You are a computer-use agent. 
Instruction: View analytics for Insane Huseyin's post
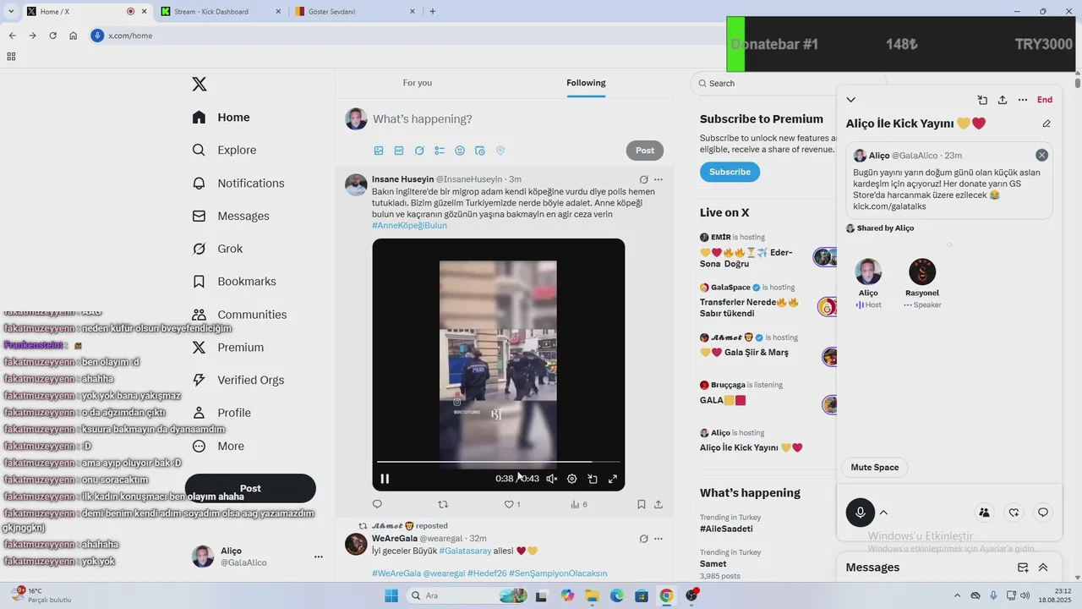[579, 504]
